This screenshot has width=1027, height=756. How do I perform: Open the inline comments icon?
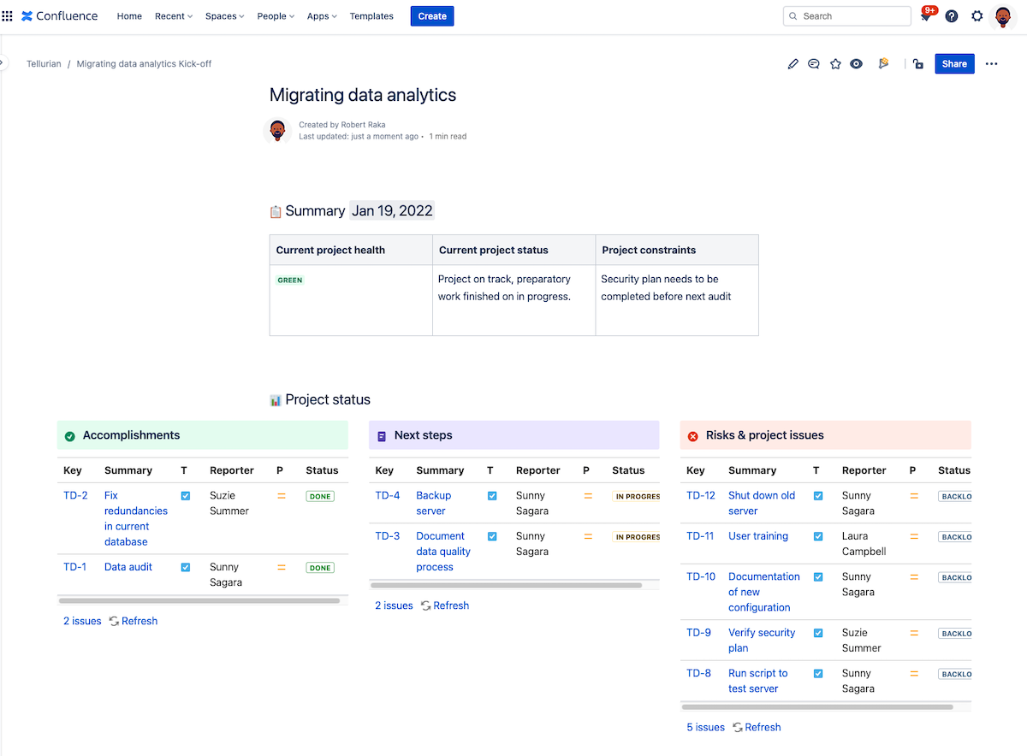point(813,63)
